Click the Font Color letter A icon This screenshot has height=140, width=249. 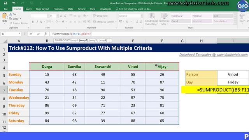point(63,22)
